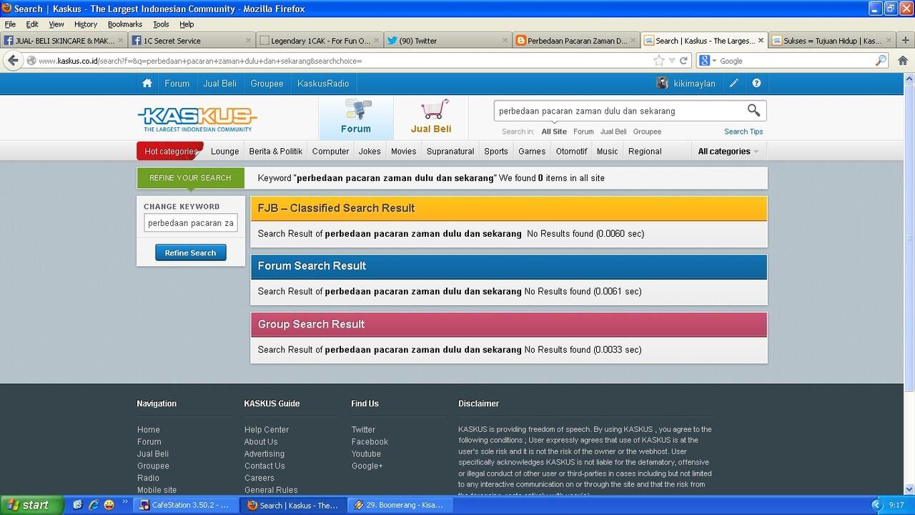
Task: Set search scope to Groupee
Action: point(647,132)
